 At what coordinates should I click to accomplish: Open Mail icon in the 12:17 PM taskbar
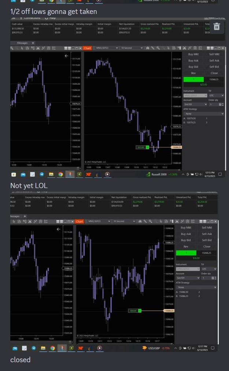pos(15,348)
